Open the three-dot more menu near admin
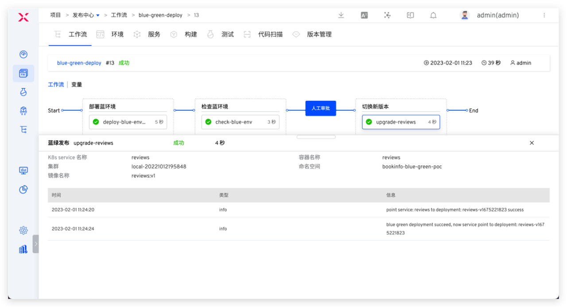The height and width of the screenshot is (307, 567). pos(544,15)
